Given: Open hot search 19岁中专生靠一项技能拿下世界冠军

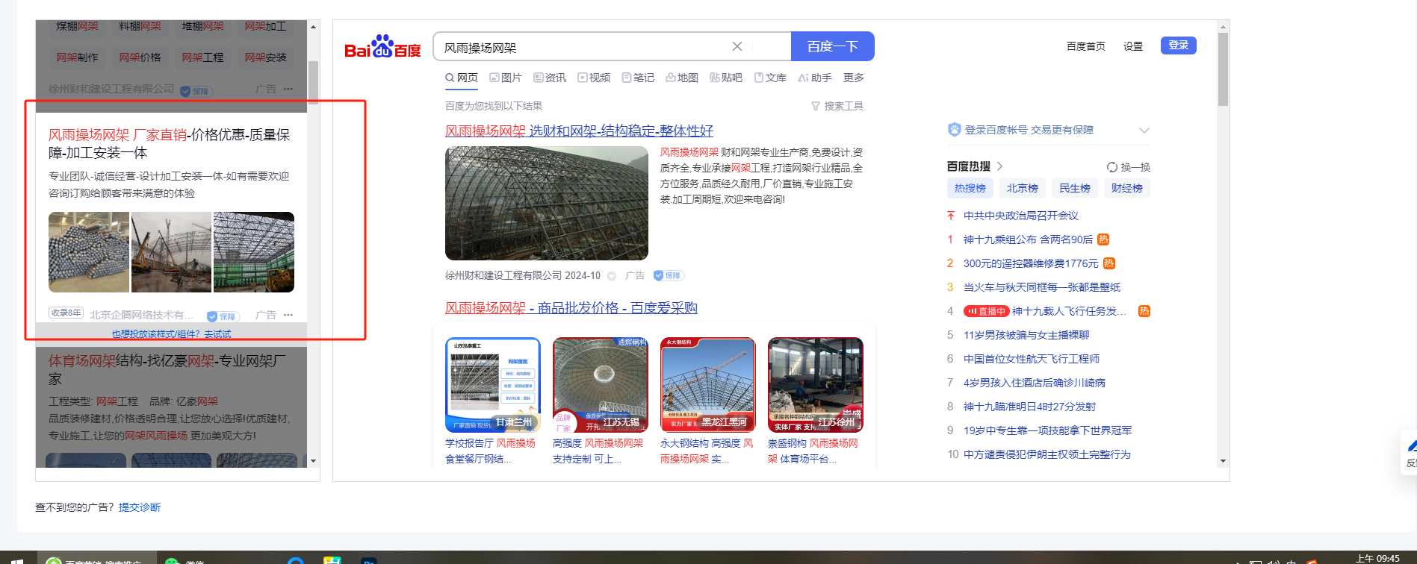Looking at the screenshot, I should pyautogui.click(x=1047, y=430).
